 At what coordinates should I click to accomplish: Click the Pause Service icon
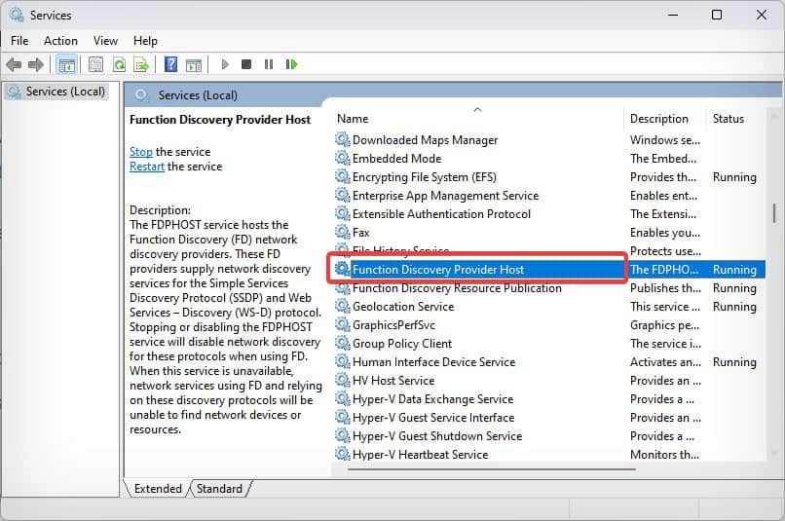pyautogui.click(x=269, y=64)
